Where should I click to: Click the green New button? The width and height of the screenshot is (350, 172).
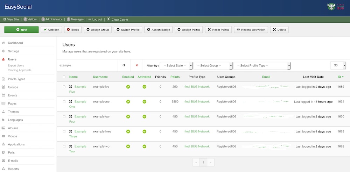(x=21, y=30)
